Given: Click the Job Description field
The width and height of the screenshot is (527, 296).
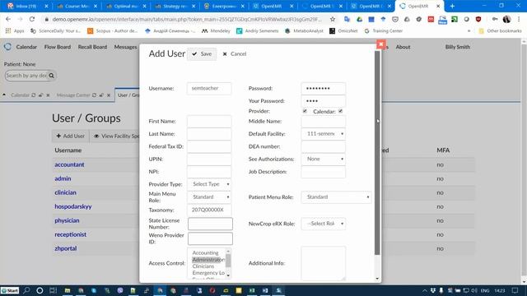Looking at the screenshot, I should point(324,172).
